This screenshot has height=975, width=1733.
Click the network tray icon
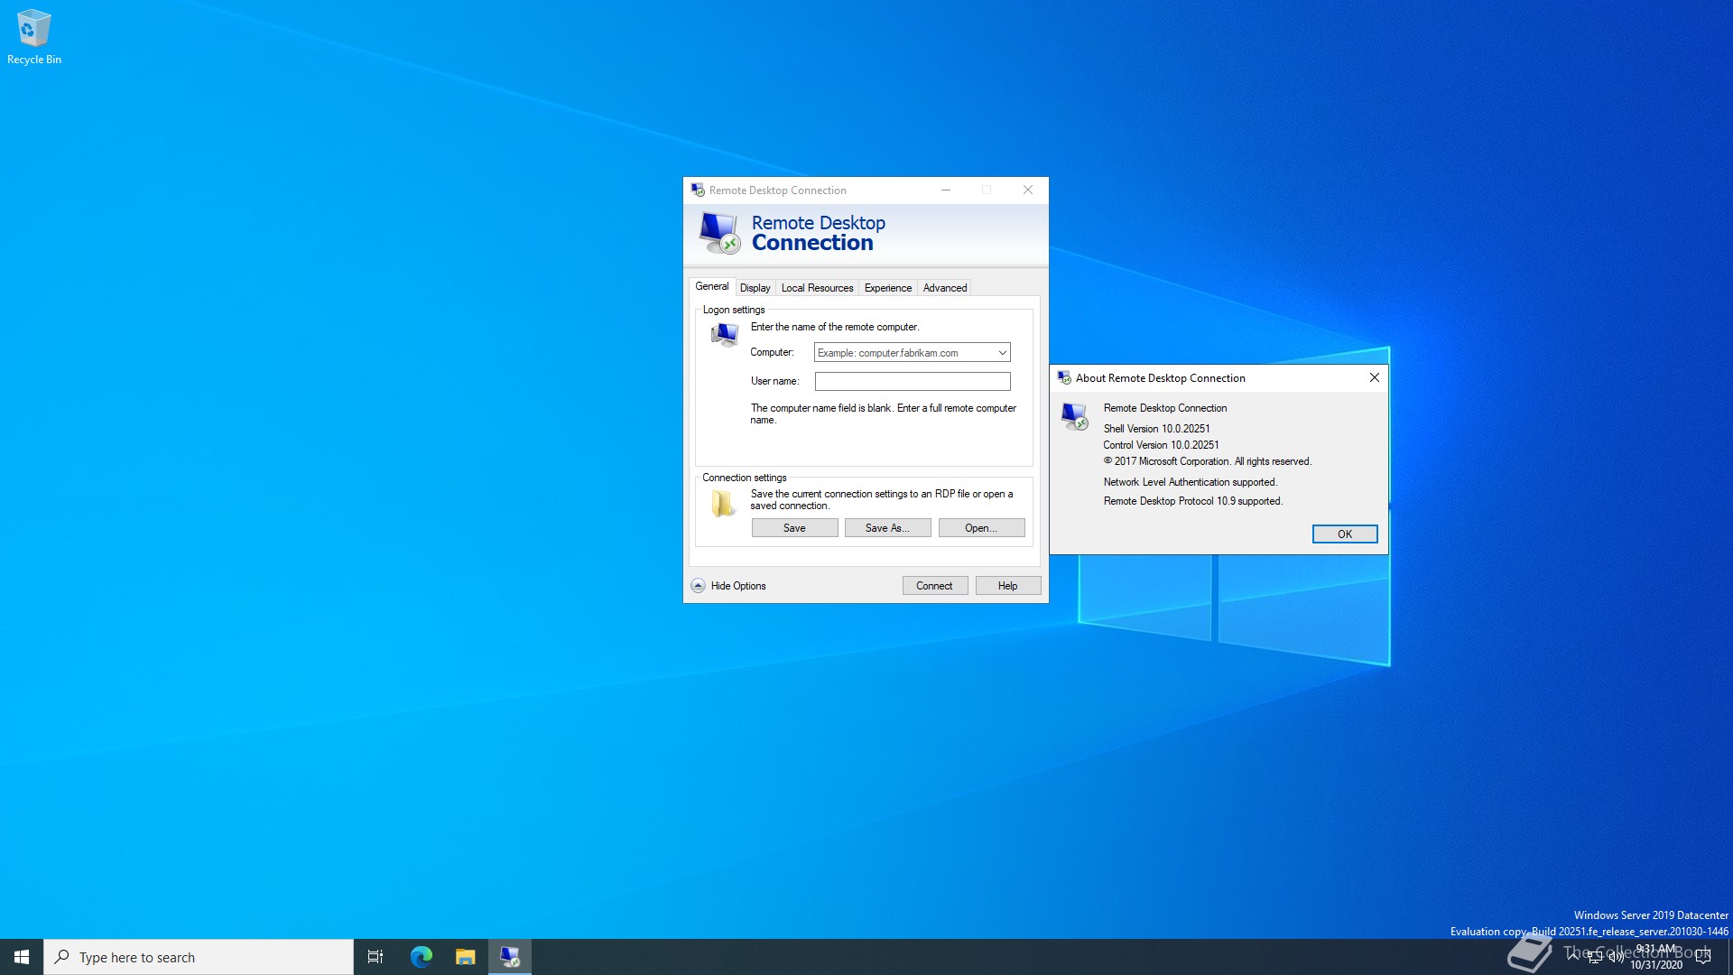click(x=1595, y=957)
